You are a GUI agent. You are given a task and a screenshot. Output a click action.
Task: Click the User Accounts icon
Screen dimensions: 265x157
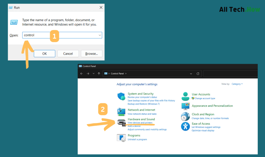pos(185,96)
